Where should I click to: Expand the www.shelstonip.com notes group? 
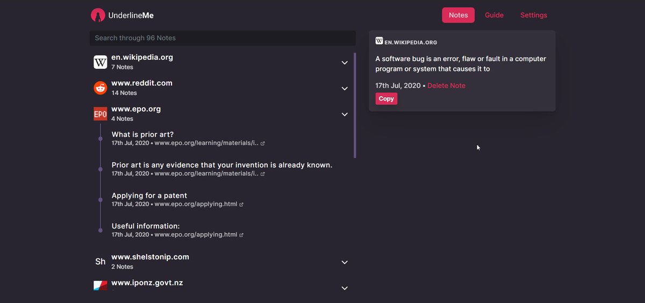click(345, 262)
